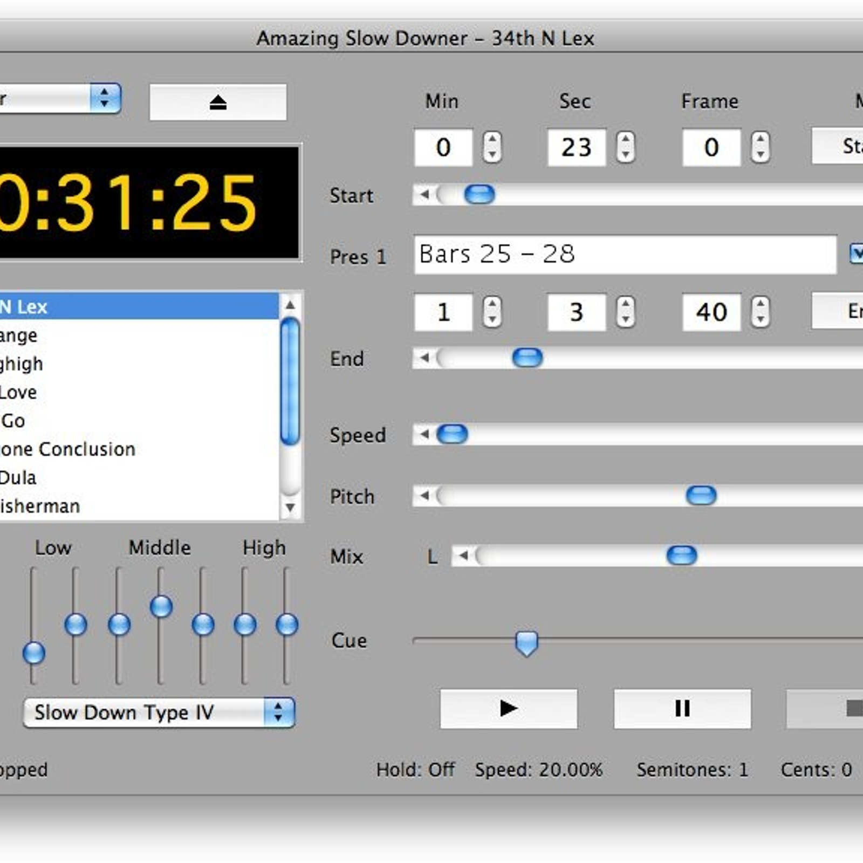Screen dimensions: 863x863
Task: Click the sixth equalizer slider knob
Action: pyautogui.click(x=245, y=625)
